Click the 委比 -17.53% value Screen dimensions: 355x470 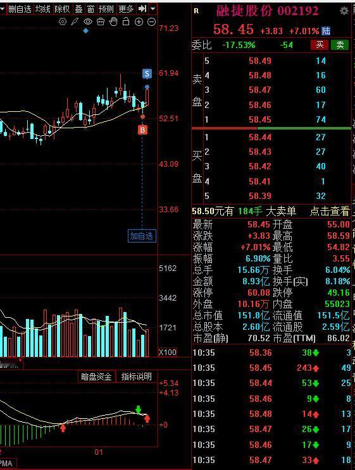point(239,45)
